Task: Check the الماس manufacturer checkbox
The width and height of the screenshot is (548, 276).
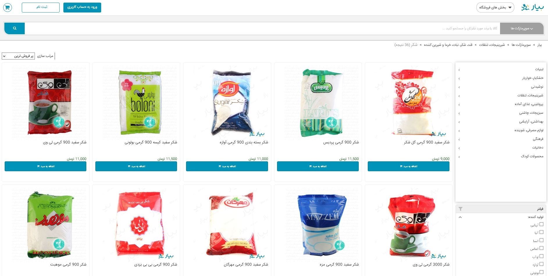Action: [x=541, y=248]
